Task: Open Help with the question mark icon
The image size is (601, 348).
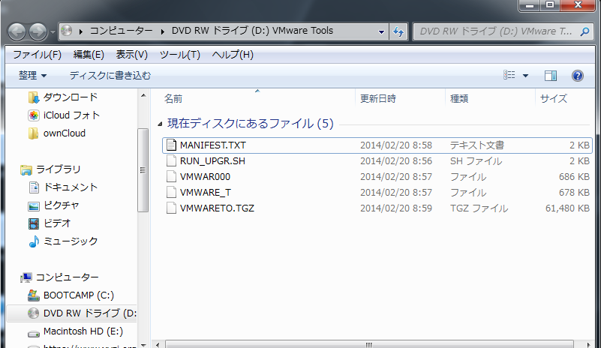Action: point(577,76)
